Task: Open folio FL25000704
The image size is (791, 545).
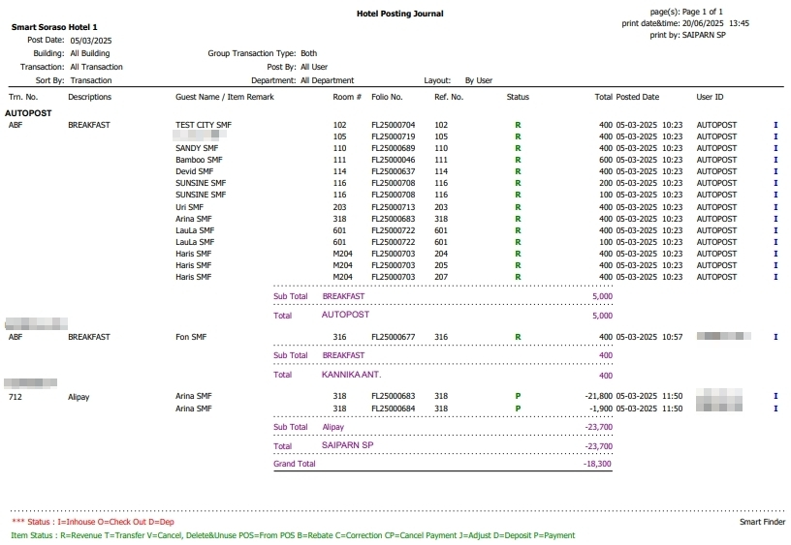Action: pyautogui.click(x=393, y=126)
